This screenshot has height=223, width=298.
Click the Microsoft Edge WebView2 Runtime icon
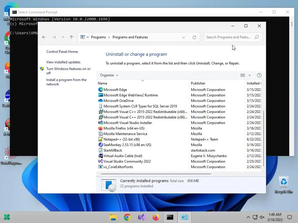(100, 95)
